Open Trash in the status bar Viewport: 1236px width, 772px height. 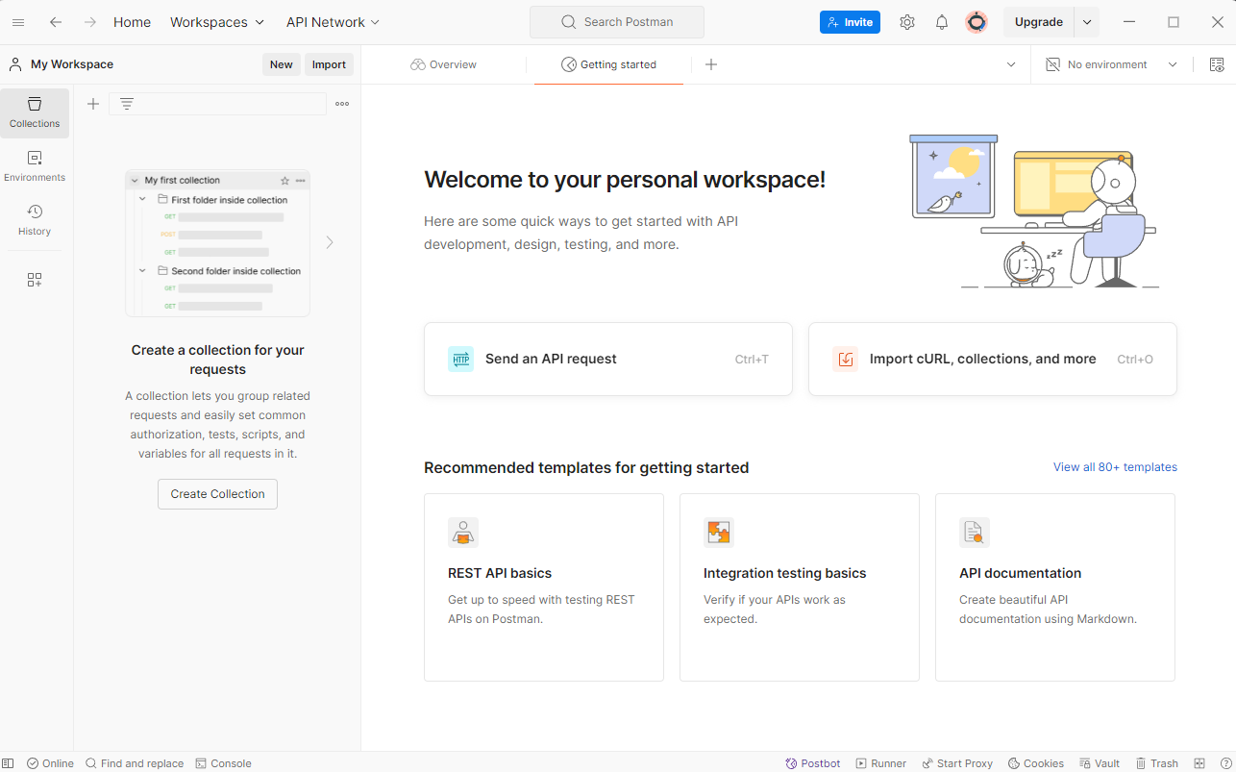(x=1156, y=763)
